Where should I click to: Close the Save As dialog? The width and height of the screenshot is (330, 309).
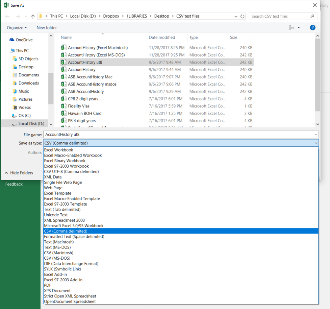coord(315,5)
